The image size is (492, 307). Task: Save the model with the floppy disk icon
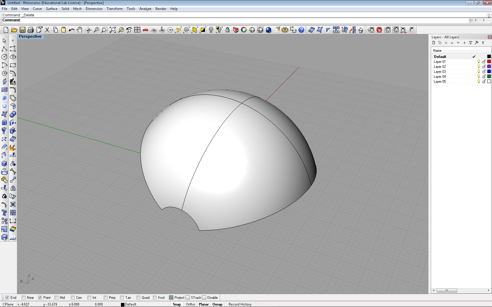tap(22, 30)
